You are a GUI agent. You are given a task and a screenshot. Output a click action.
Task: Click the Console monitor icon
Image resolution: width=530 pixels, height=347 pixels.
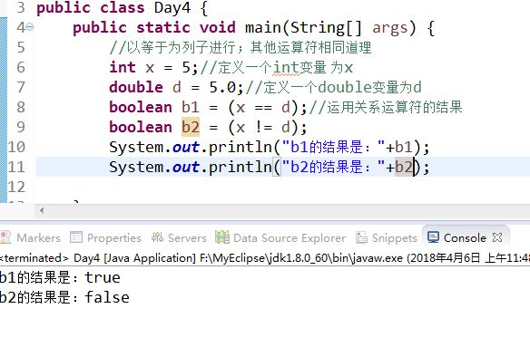click(x=433, y=237)
